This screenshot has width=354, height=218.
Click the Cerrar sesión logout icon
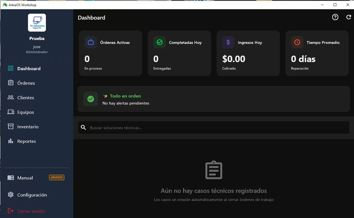(x=11, y=211)
